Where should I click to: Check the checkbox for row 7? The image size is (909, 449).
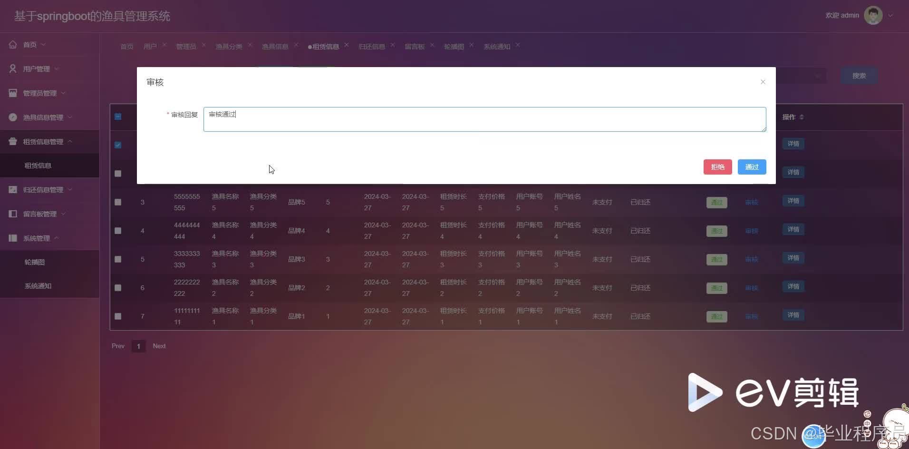click(x=118, y=316)
